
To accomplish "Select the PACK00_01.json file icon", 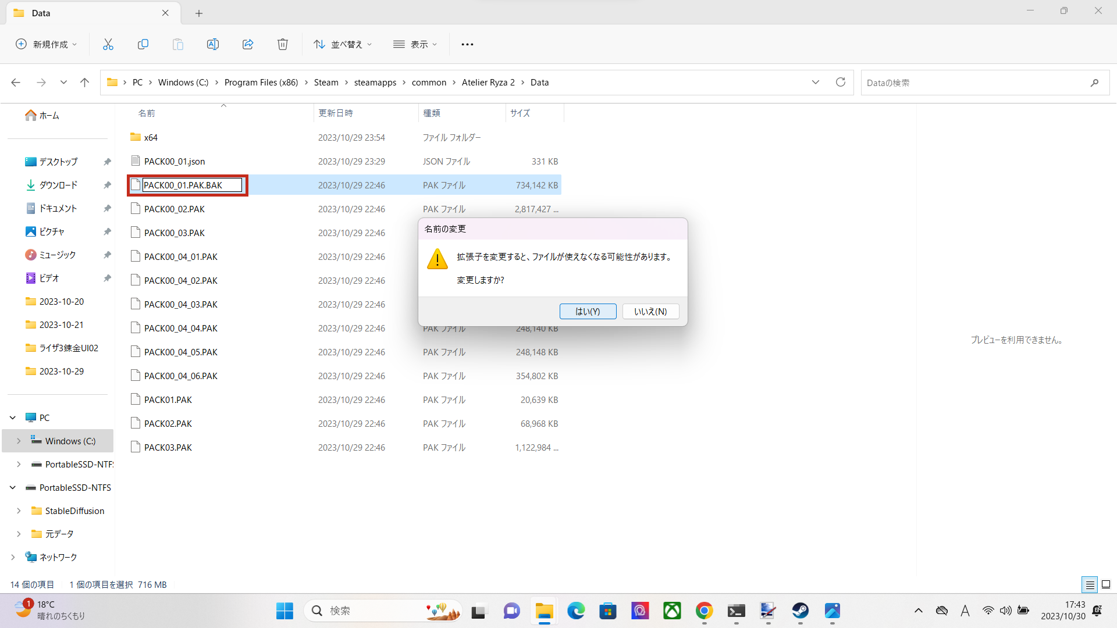I will (136, 161).
